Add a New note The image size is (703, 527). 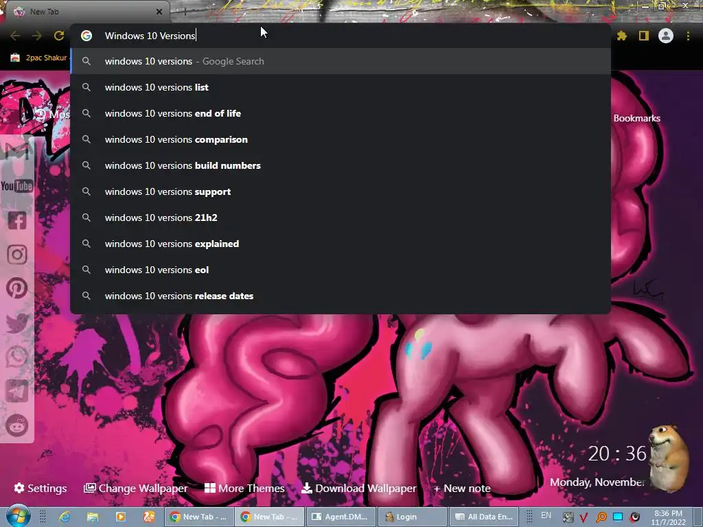pyautogui.click(x=462, y=488)
